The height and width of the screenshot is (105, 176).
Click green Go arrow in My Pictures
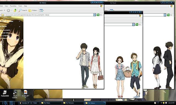tap(137, 24)
